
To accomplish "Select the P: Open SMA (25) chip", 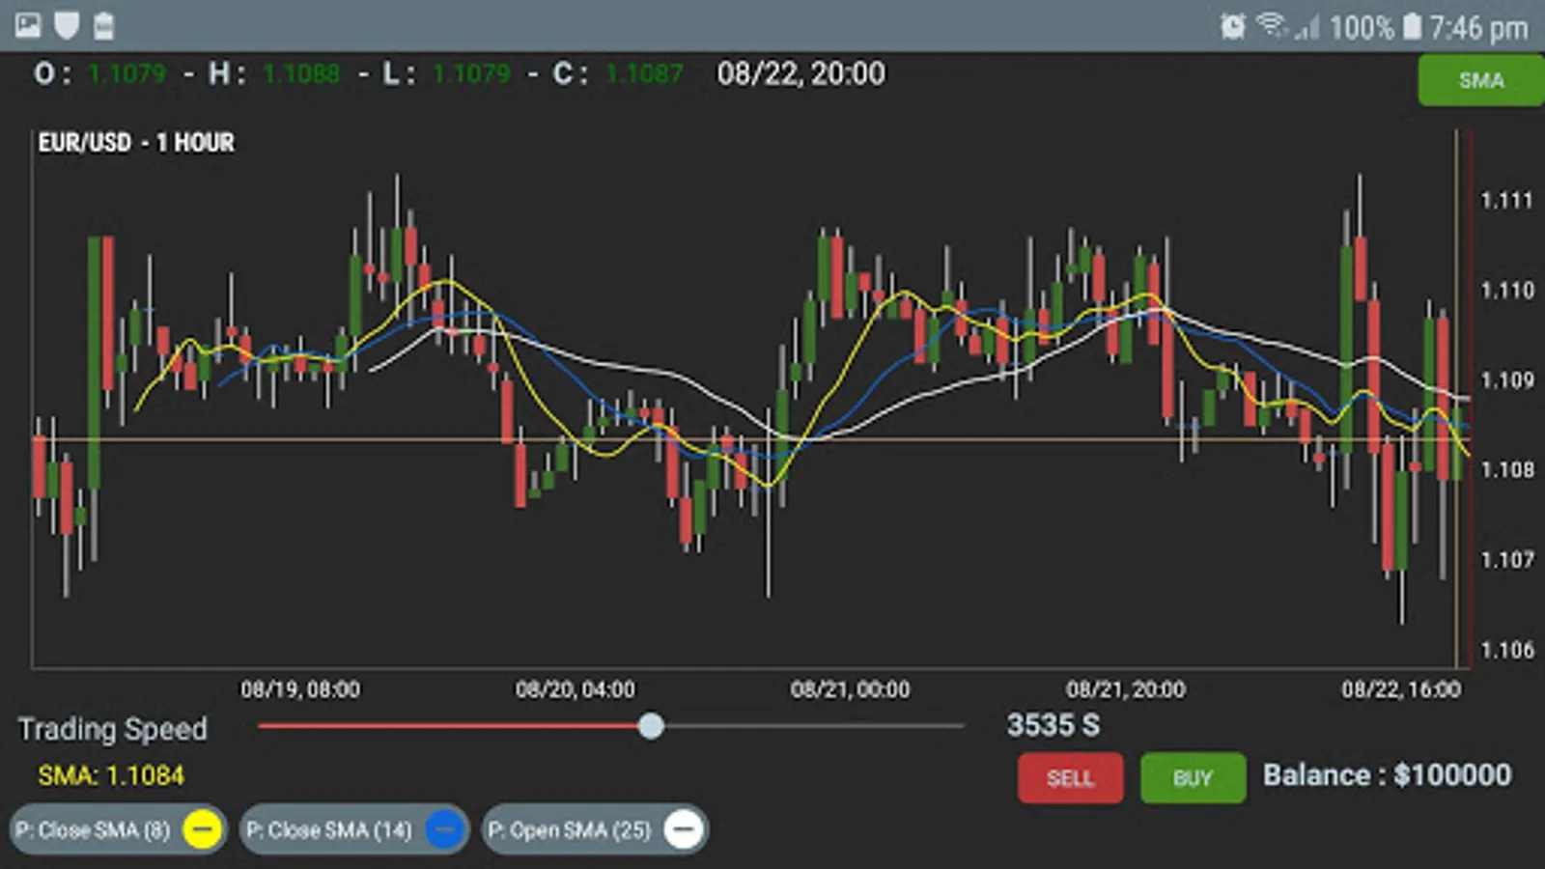I will coord(595,829).
